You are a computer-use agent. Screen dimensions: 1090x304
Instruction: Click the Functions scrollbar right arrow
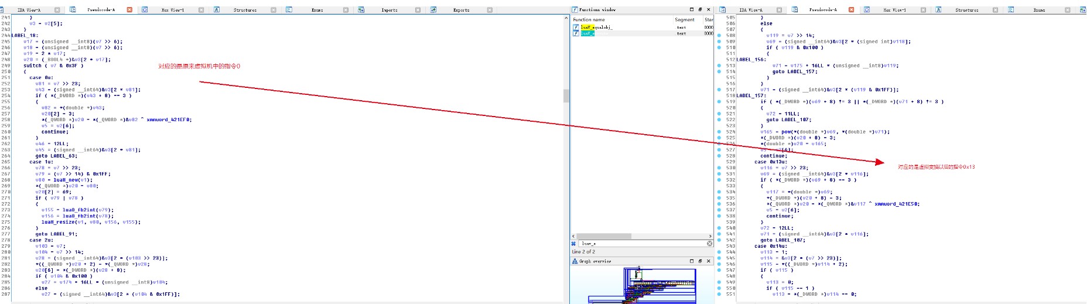(710, 236)
